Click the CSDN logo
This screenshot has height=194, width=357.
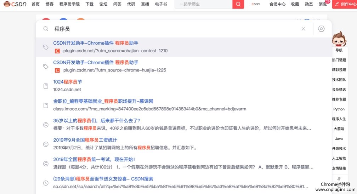coord(15,4)
